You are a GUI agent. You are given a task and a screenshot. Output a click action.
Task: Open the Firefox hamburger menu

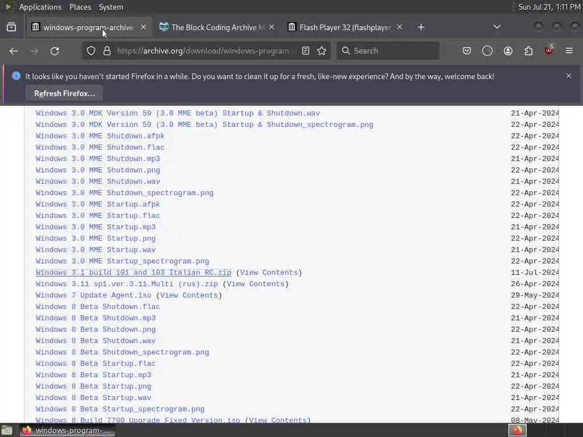(569, 51)
